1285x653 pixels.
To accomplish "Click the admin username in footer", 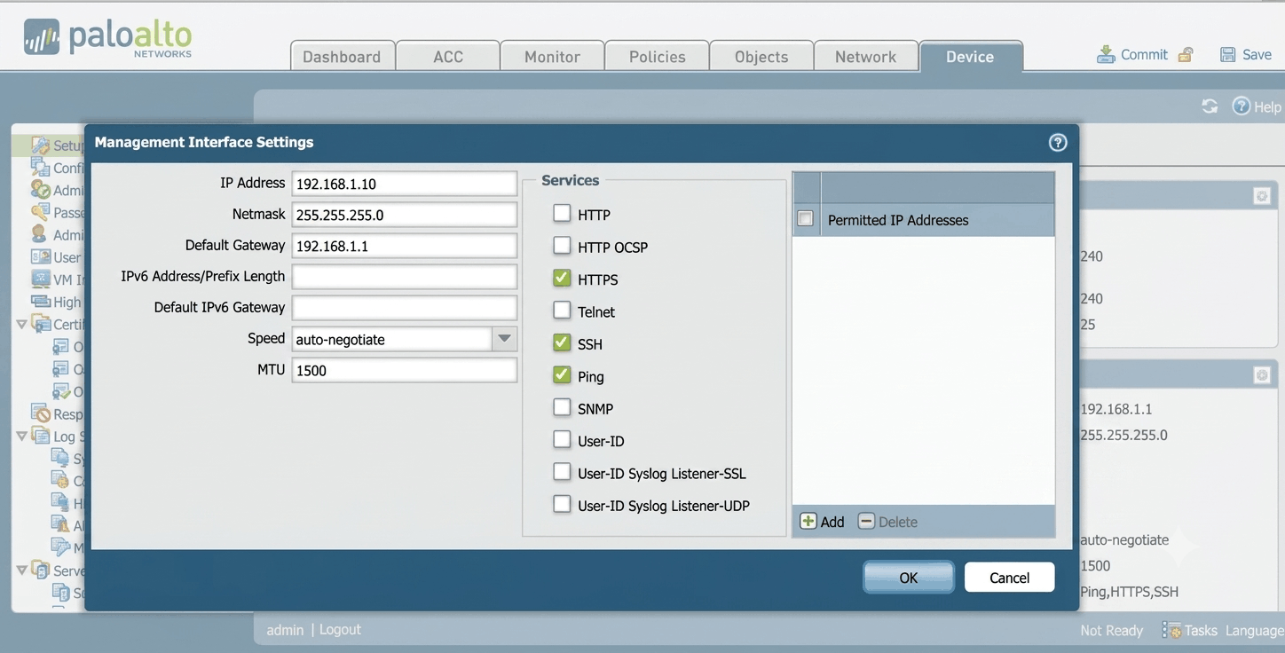I will pyautogui.click(x=285, y=629).
